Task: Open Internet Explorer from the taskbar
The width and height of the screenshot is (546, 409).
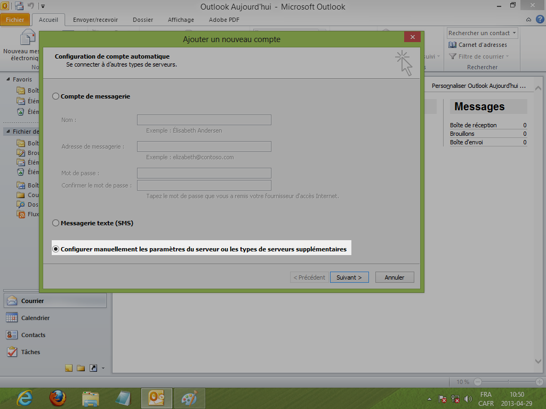Action: [25, 398]
